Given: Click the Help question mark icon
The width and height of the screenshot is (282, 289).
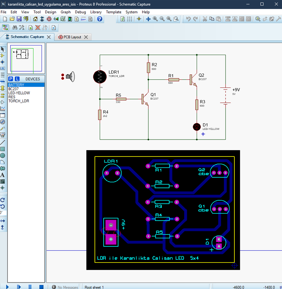Looking at the screenshot, I should pos(100,19).
